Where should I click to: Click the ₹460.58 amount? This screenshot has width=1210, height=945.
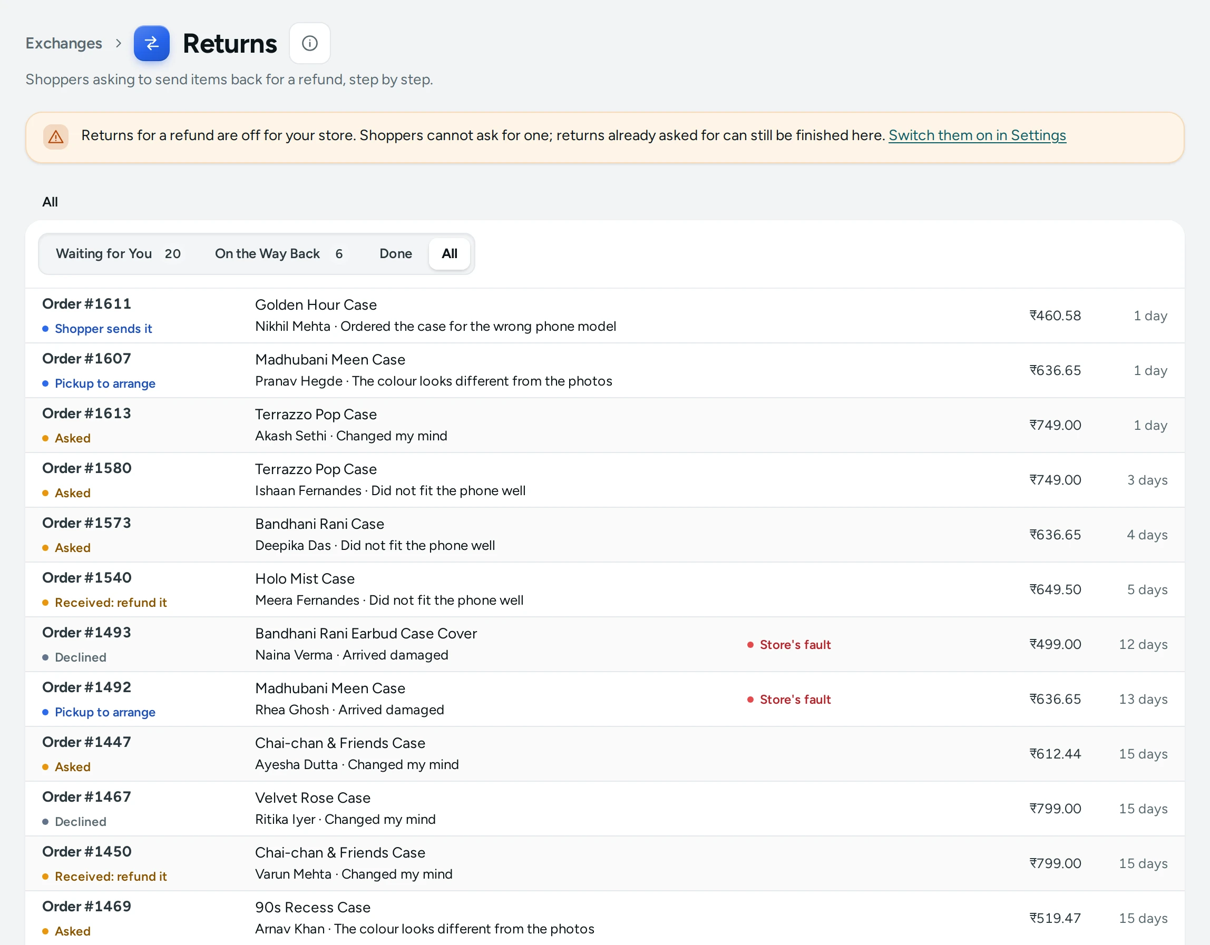[x=1055, y=316]
